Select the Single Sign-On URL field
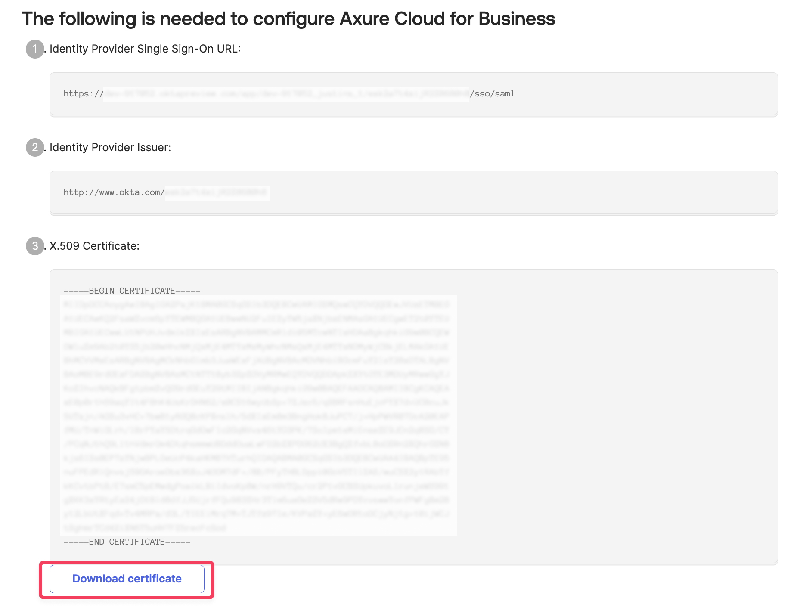This screenshot has height=607, width=800. click(x=413, y=94)
